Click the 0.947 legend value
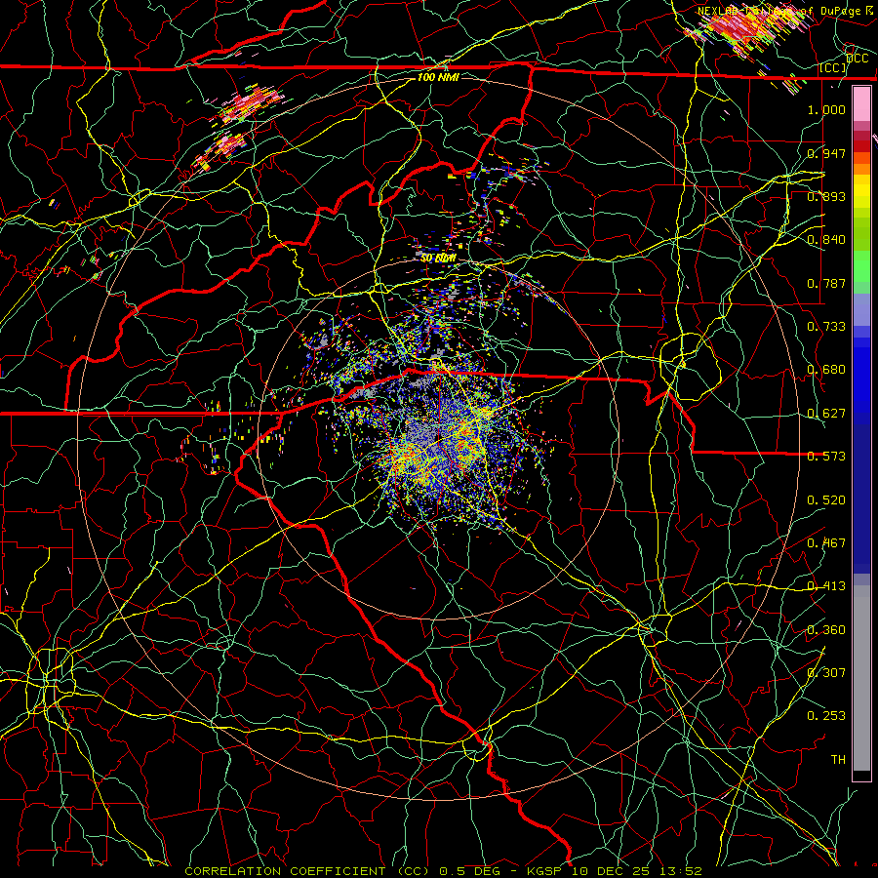Image resolution: width=878 pixels, height=878 pixels. tap(826, 153)
